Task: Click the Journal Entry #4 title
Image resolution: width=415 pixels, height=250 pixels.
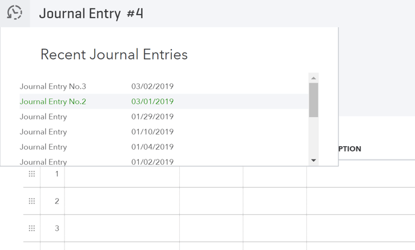Action: pyautogui.click(x=91, y=13)
